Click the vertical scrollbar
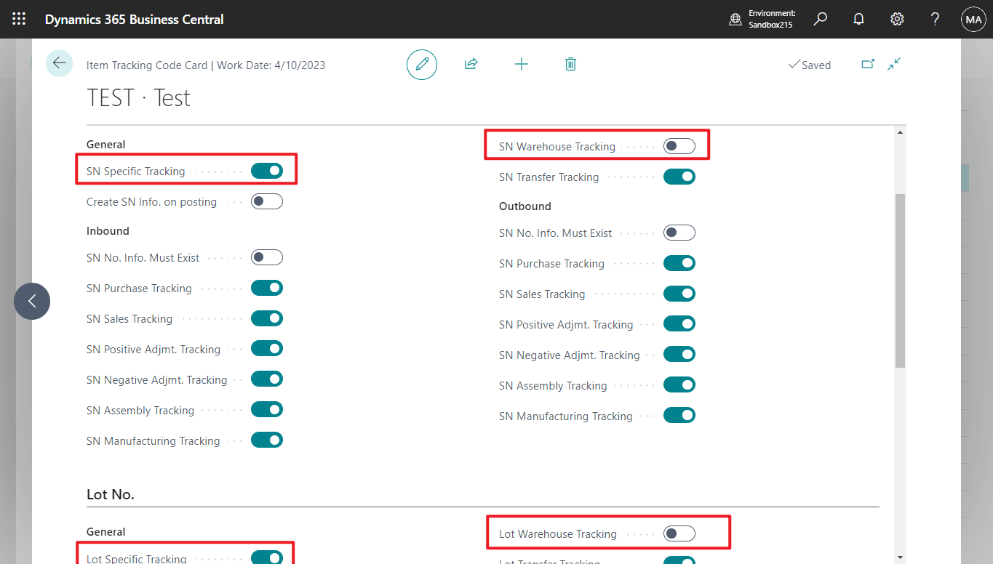 click(902, 276)
